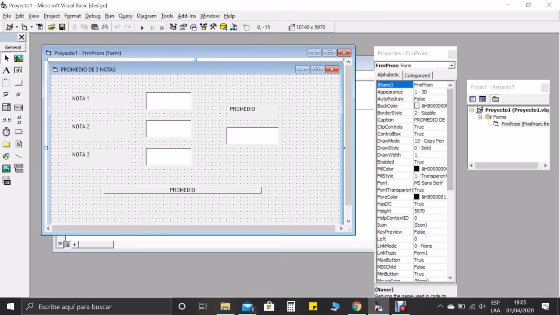Open the Object Browser toolbar icon

point(203,27)
